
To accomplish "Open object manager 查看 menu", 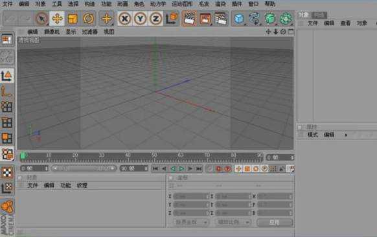I will 345,23.
